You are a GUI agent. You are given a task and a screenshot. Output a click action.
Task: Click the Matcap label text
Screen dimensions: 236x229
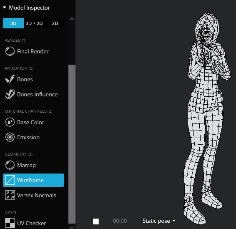[27, 165]
